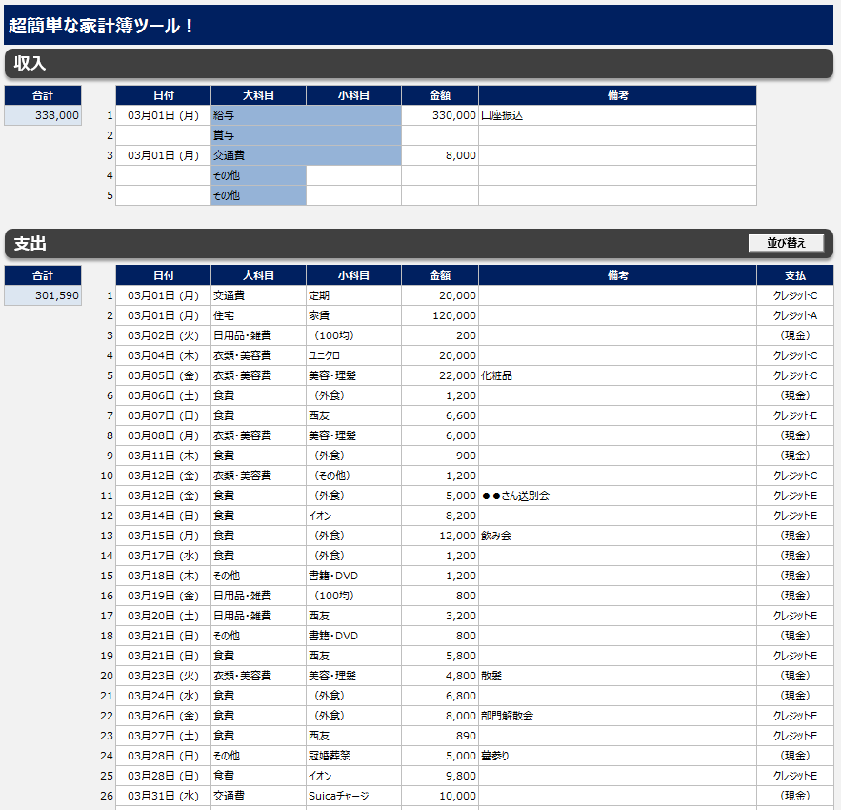Select the income total cell 338,000
The width and height of the screenshot is (841, 810).
[43, 115]
